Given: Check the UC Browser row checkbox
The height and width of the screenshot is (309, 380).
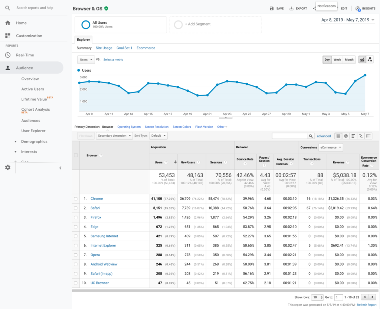Looking at the screenshot, I should click(76, 283).
